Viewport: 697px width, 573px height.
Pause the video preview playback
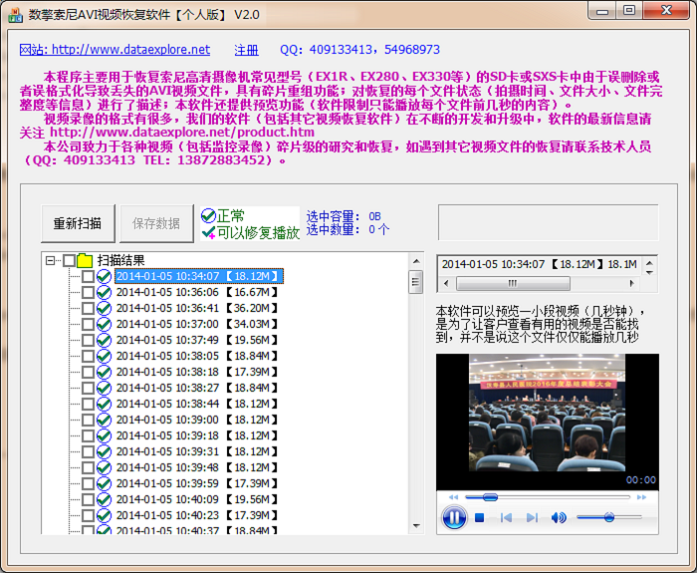click(x=454, y=518)
